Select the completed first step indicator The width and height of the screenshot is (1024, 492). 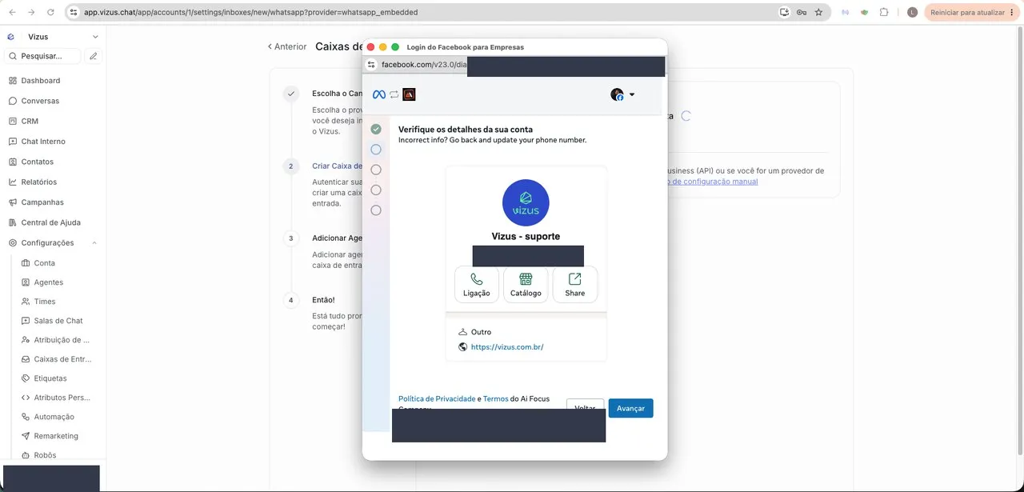[x=376, y=129]
